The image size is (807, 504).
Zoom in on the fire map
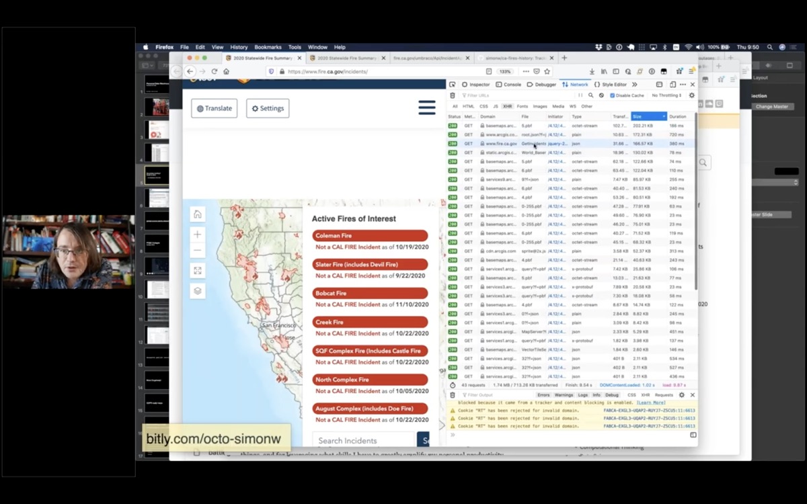197,234
